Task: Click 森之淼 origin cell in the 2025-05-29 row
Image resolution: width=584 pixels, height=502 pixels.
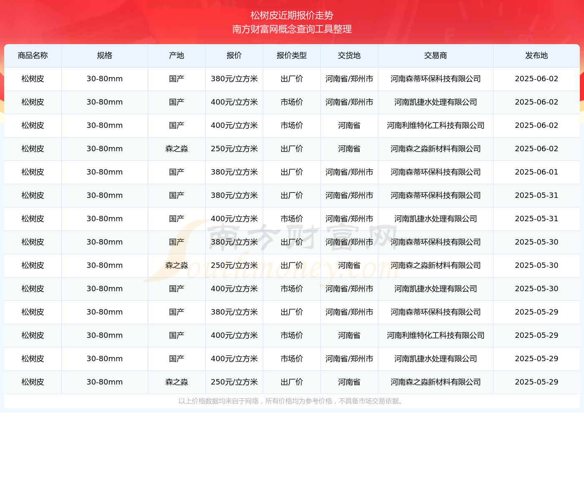Action: (x=176, y=382)
